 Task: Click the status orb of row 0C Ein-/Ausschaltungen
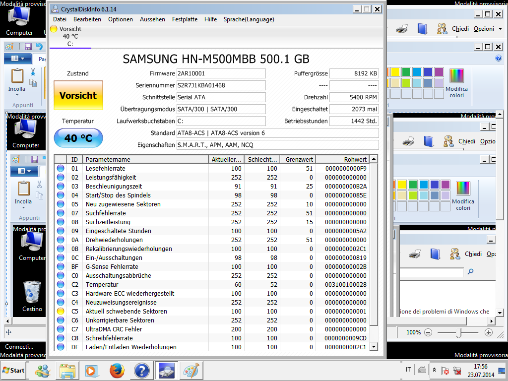(x=60, y=257)
